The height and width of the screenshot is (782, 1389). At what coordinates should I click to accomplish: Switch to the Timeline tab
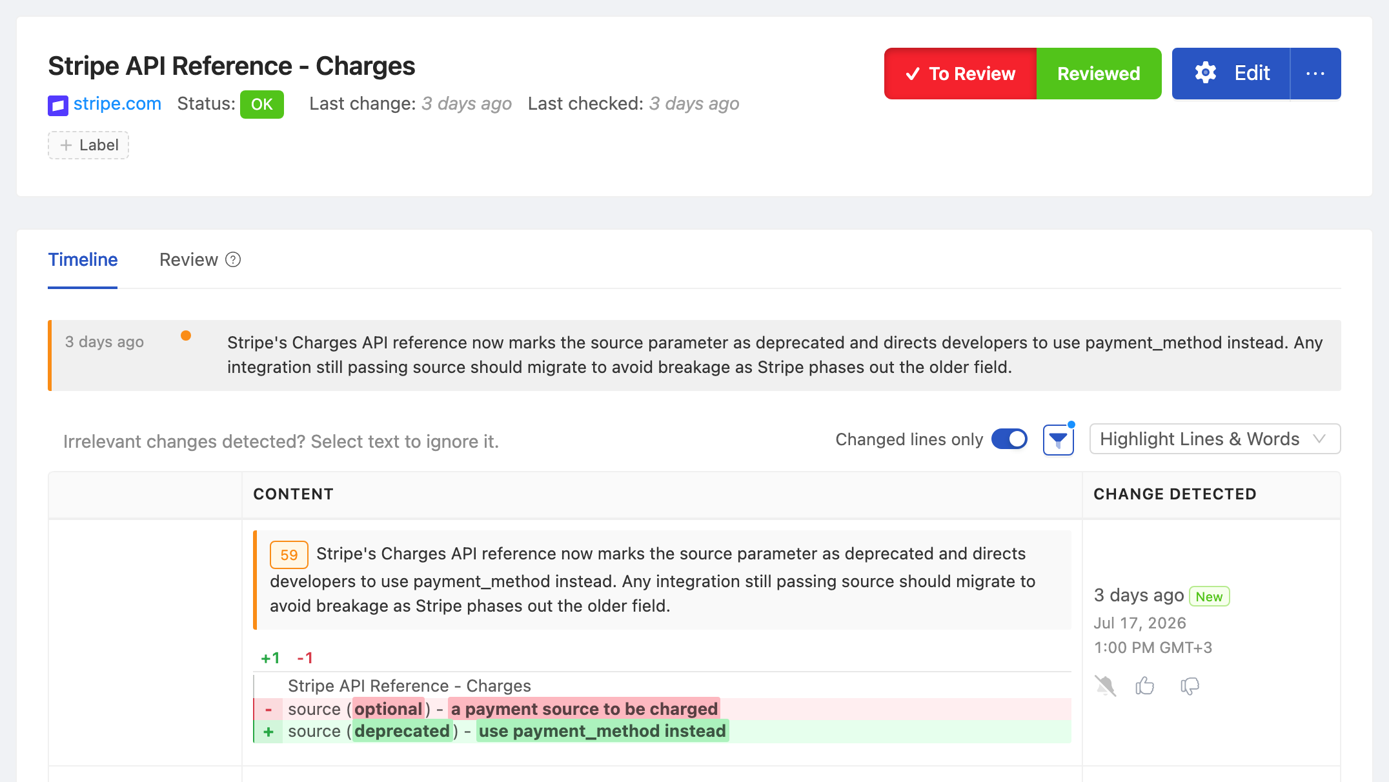(83, 260)
